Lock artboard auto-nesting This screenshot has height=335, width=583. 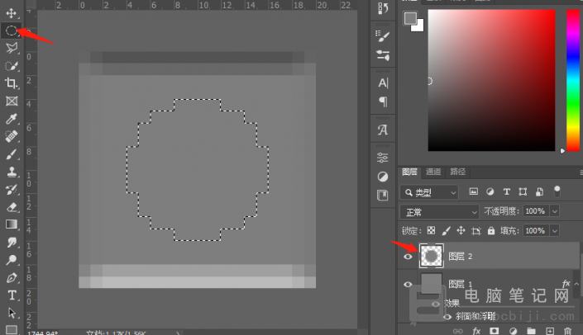click(x=476, y=231)
